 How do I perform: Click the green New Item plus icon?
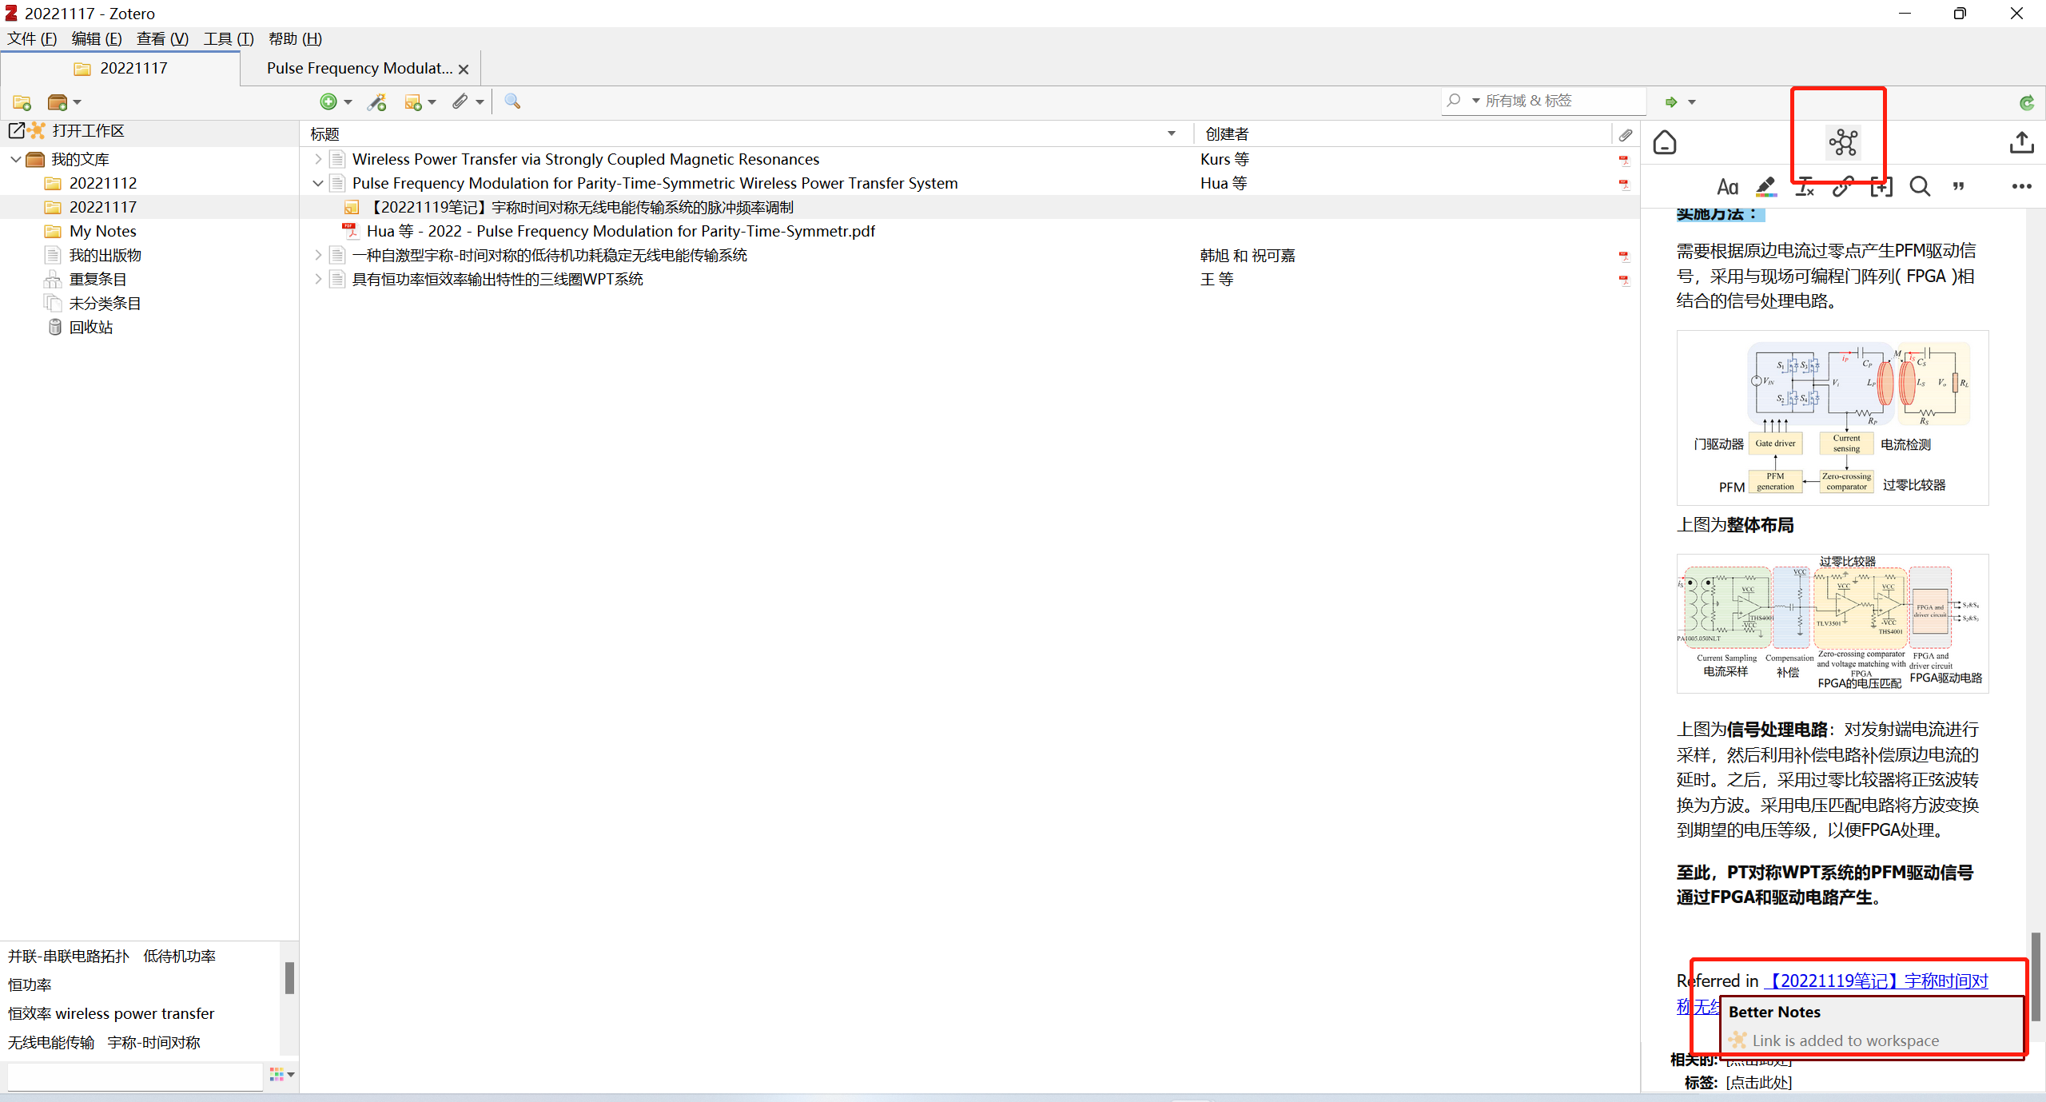pos(328,101)
